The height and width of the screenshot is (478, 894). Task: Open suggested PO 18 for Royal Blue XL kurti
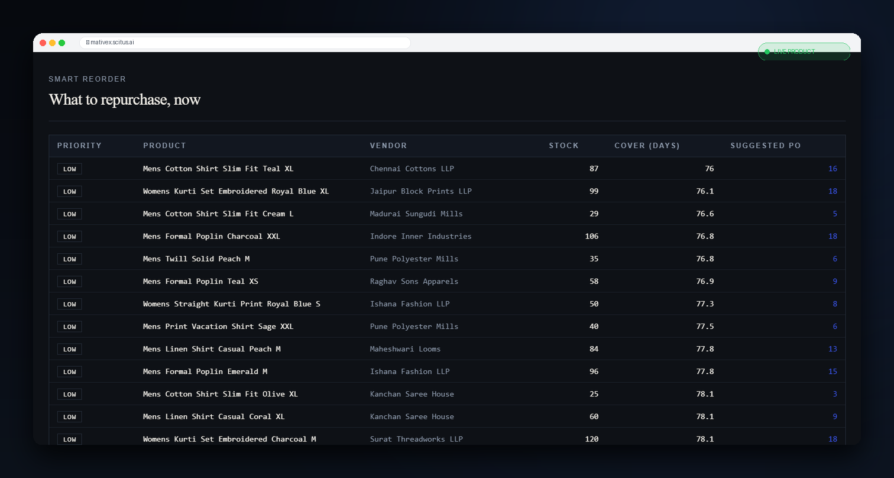point(833,191)
